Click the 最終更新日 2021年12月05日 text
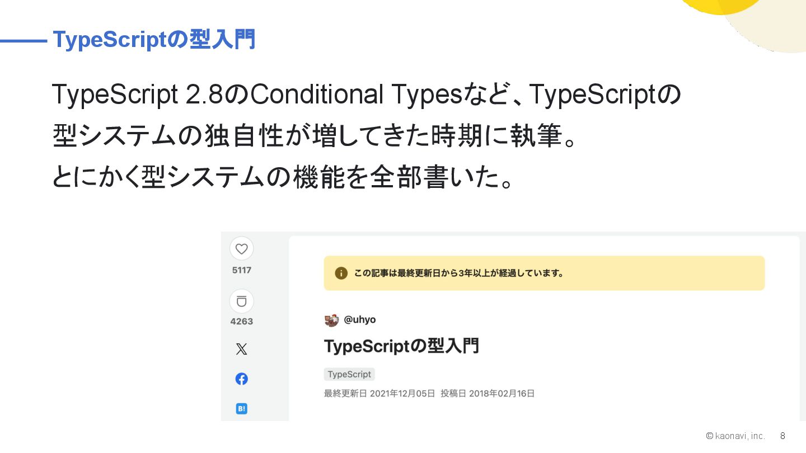806x453 pixels. [379, 393]
